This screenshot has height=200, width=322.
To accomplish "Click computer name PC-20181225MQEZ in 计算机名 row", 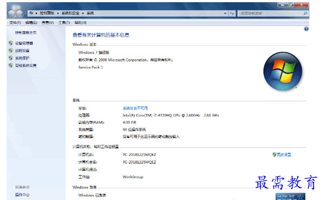I will [x=139, y=155].
